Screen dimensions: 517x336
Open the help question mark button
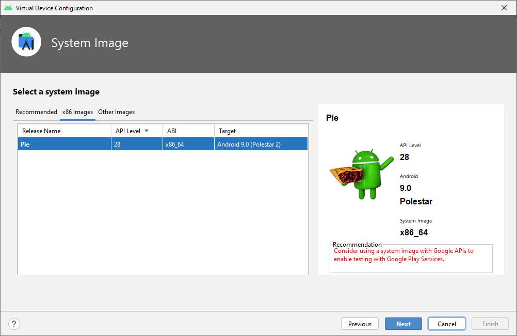(x=14, y=324)
